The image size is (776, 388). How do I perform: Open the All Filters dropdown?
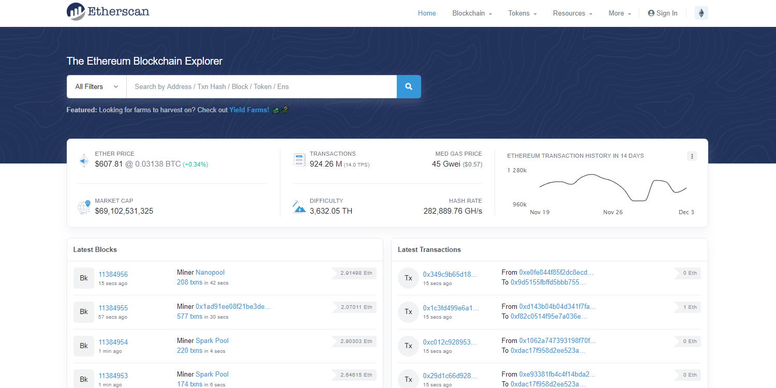click(97, 86)
